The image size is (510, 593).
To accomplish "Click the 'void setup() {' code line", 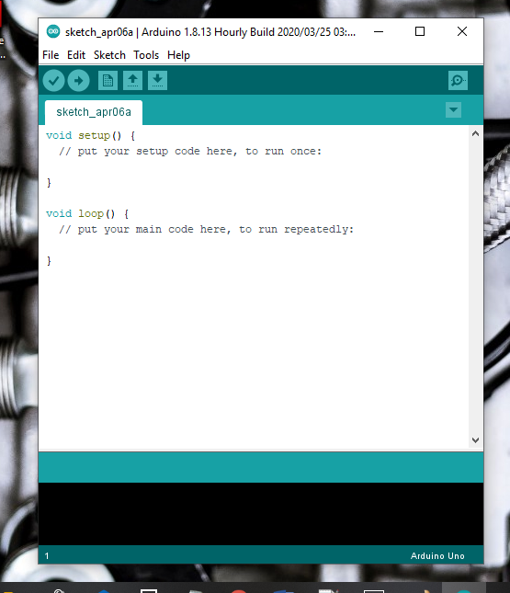I will click(x=90, y=136).
